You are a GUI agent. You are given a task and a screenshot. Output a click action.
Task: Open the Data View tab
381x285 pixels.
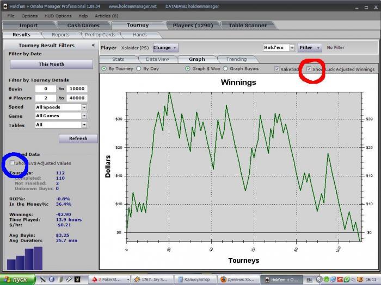[157, 59]
